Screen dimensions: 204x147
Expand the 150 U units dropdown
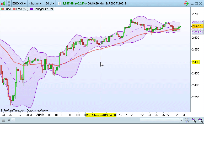pyautogui.click(x=49, y=4)
